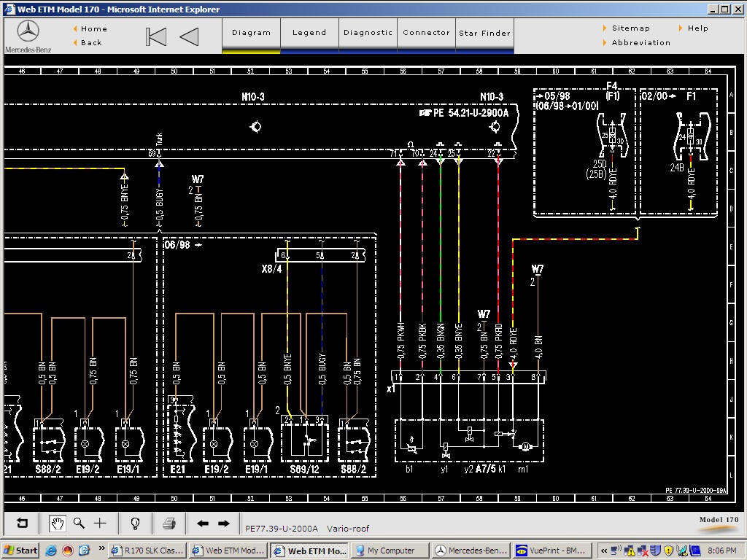The image size is (747, 560).
Task: Open the Help link
Action: click(694, 28)
